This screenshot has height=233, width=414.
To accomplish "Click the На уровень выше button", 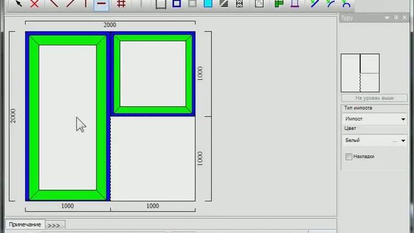I will coord(375,98).
